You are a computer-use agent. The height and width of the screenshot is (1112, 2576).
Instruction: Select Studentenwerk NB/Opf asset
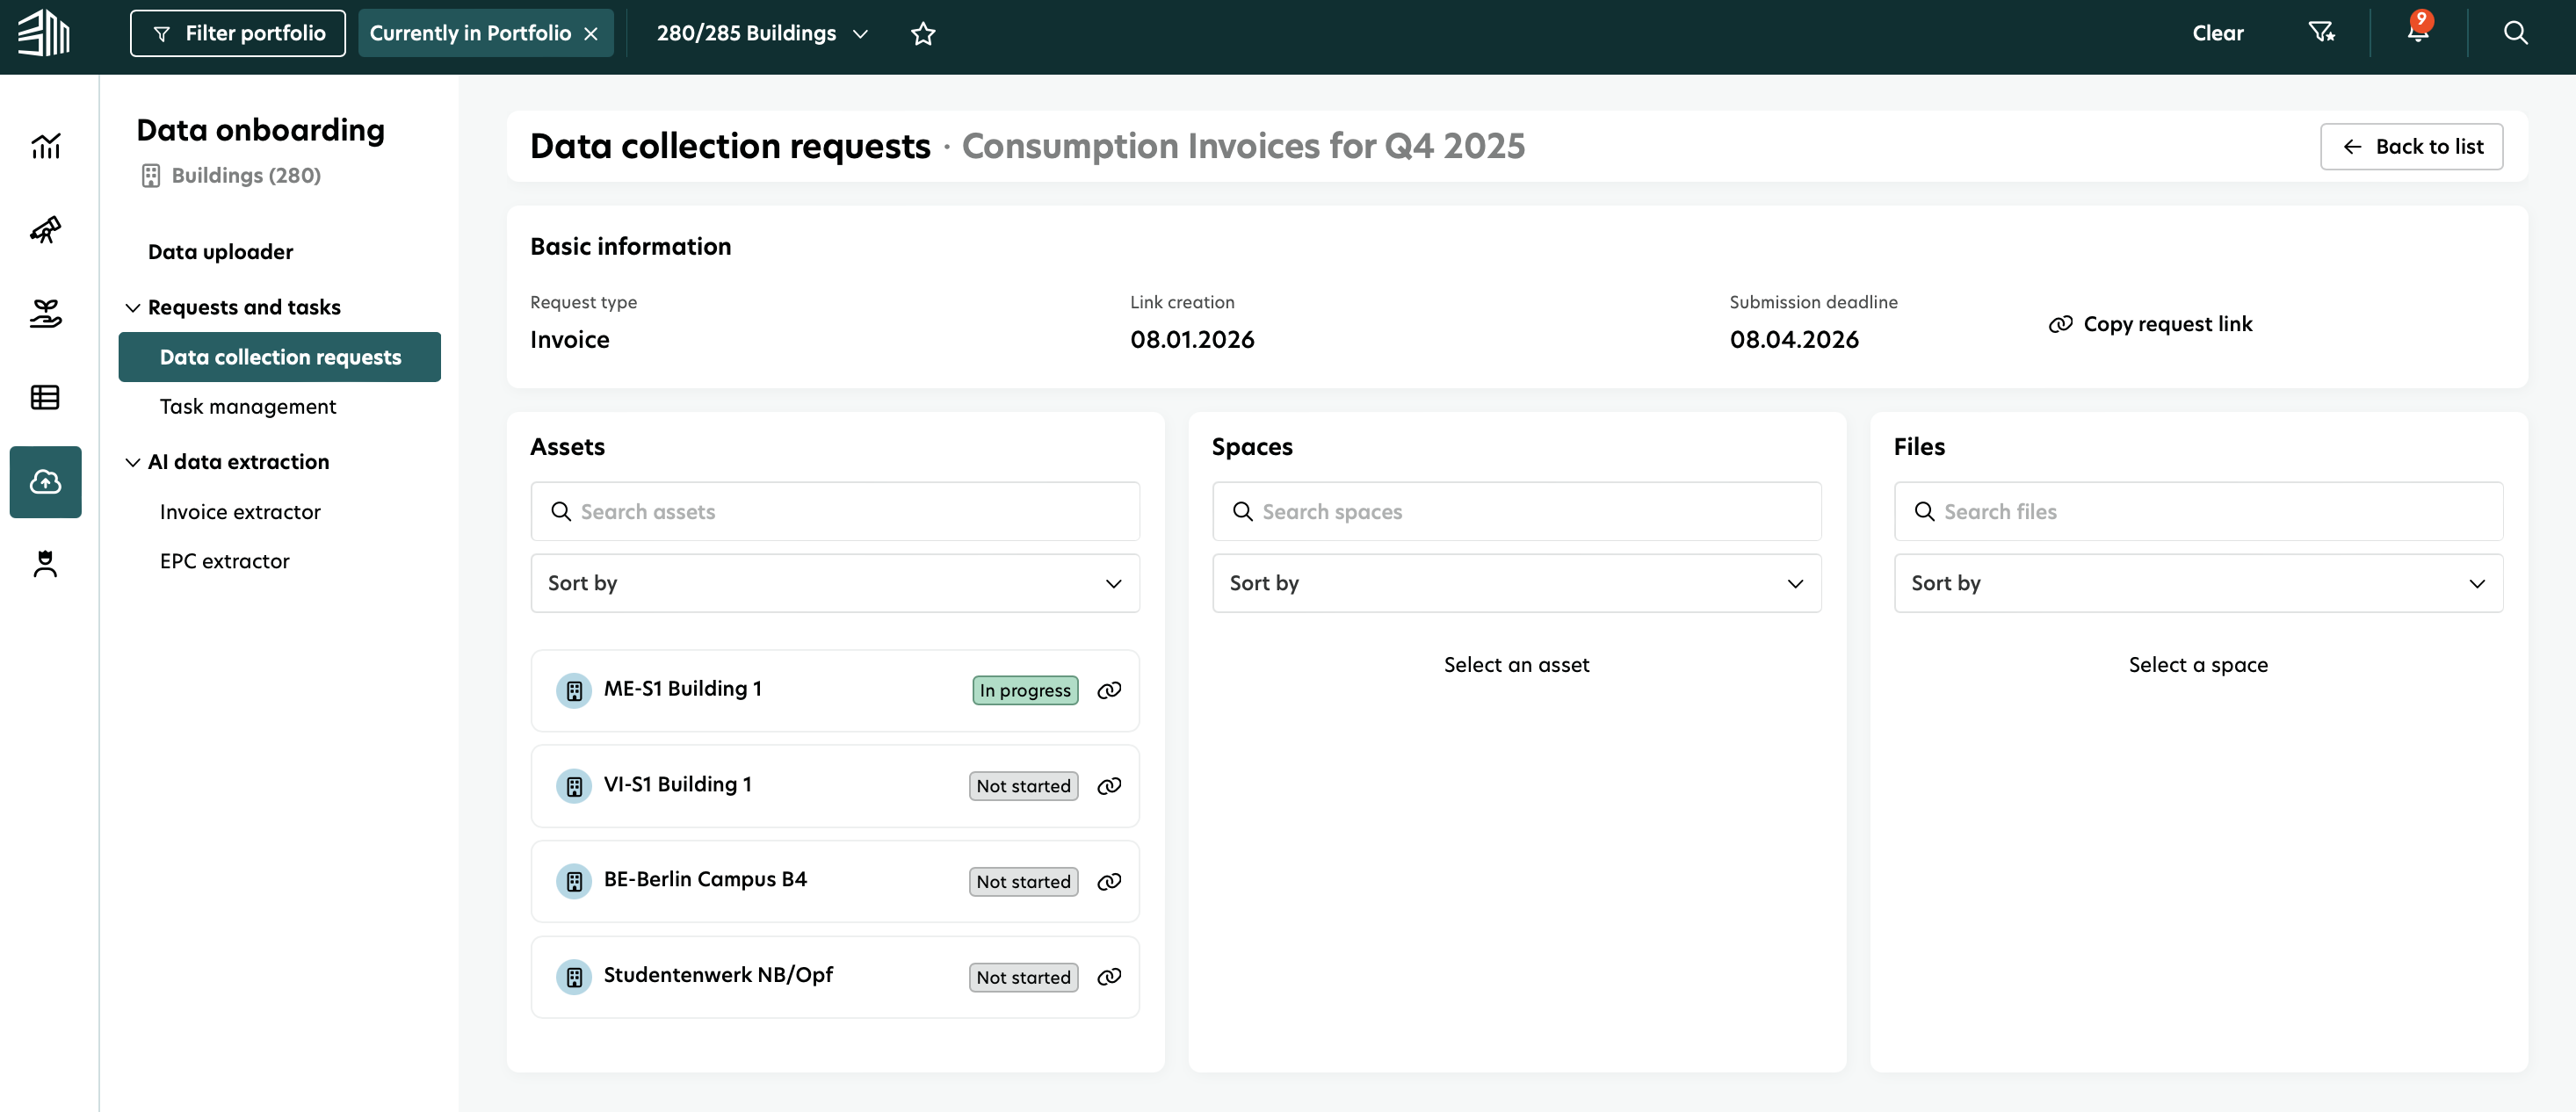835,977
